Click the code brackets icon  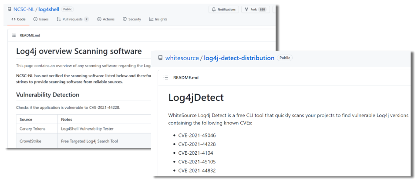13,19
